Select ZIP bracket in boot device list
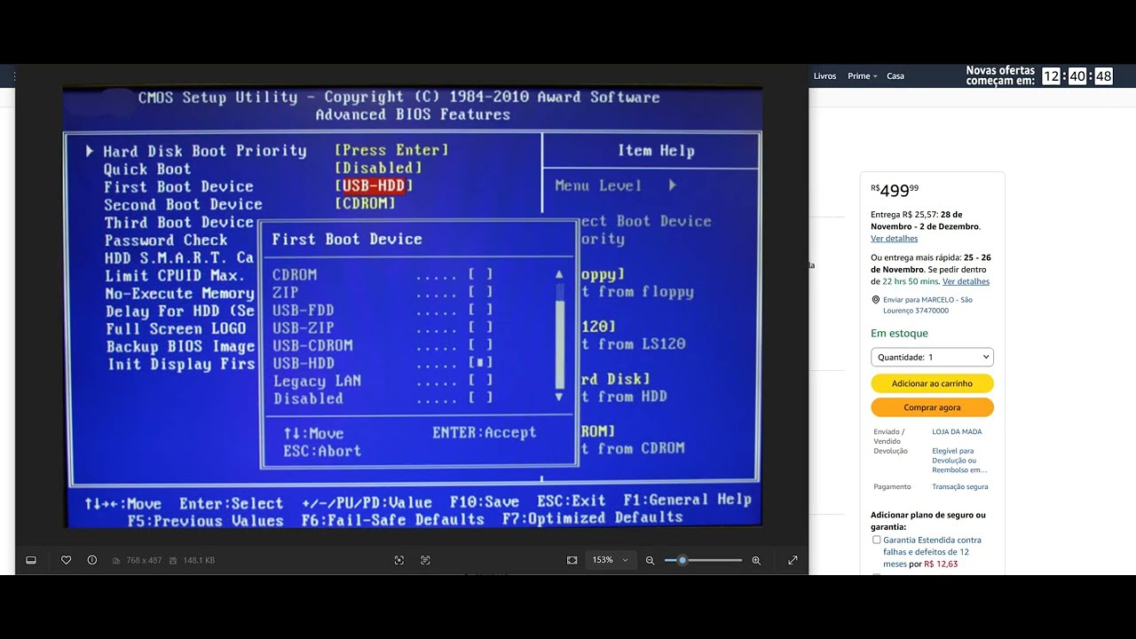This screenshot has width=1136, height=639. click(x=480, y=292)
